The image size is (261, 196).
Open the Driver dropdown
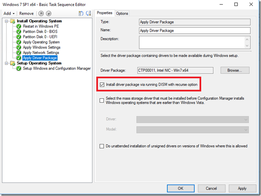pyautogui.click(x=193, y=119)
